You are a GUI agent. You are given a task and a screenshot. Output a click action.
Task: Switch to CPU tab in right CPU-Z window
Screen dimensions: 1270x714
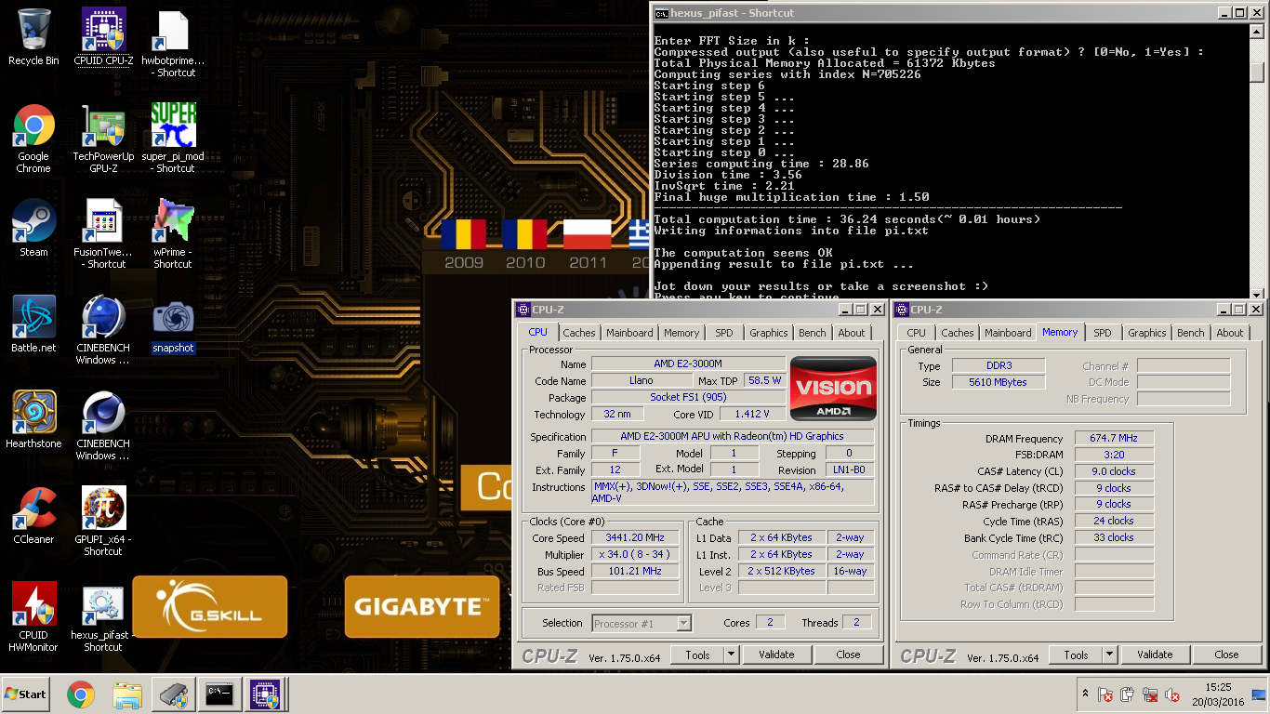click(x=917, y=333)
